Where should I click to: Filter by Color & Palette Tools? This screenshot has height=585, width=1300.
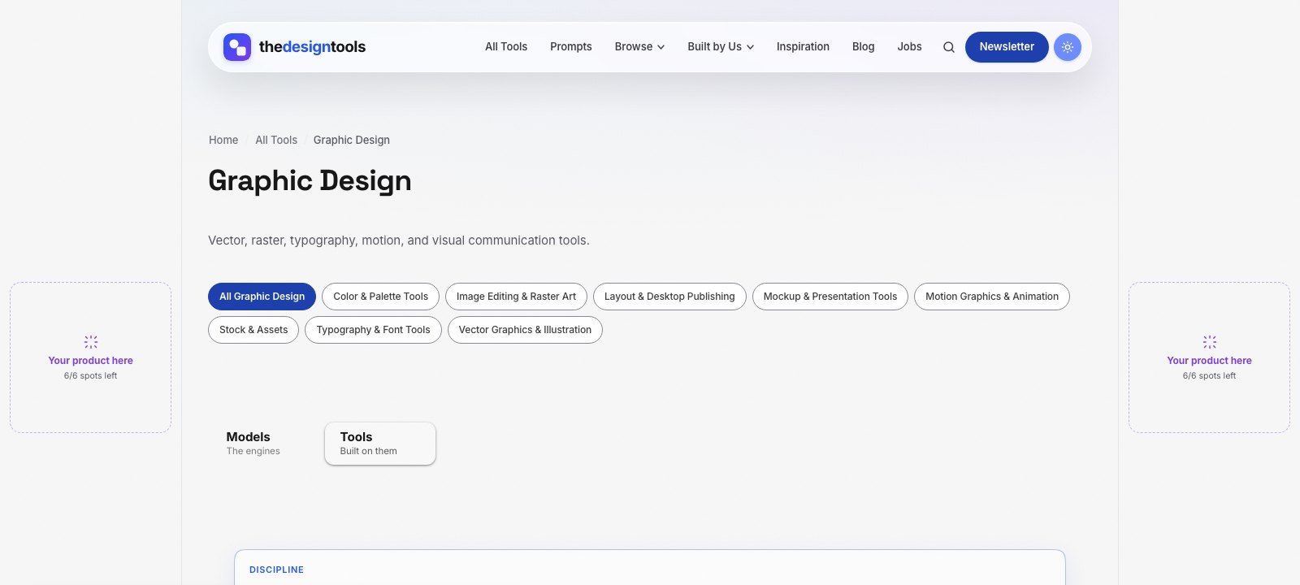click(x=380, y=297)
